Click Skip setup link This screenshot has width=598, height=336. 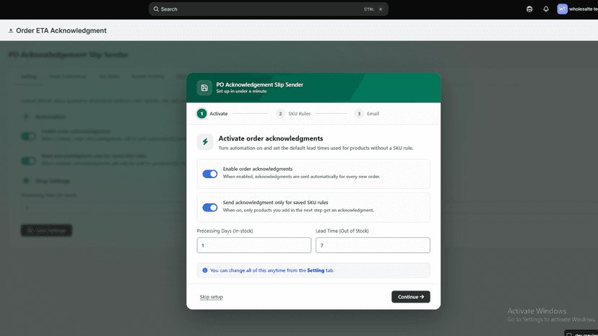pos(212,297)
